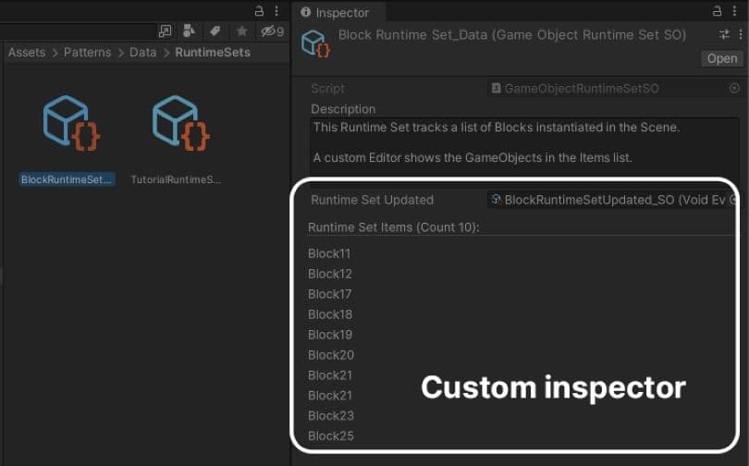Click the BlockRuntimeSet... file name label
Image resolution: width=749 pixels, height=466 pixels.
coord(67,179)
